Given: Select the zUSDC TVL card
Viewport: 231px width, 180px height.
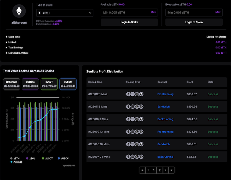Looking at the screenshot, I should pyautogui.click(x=68, y=84).
